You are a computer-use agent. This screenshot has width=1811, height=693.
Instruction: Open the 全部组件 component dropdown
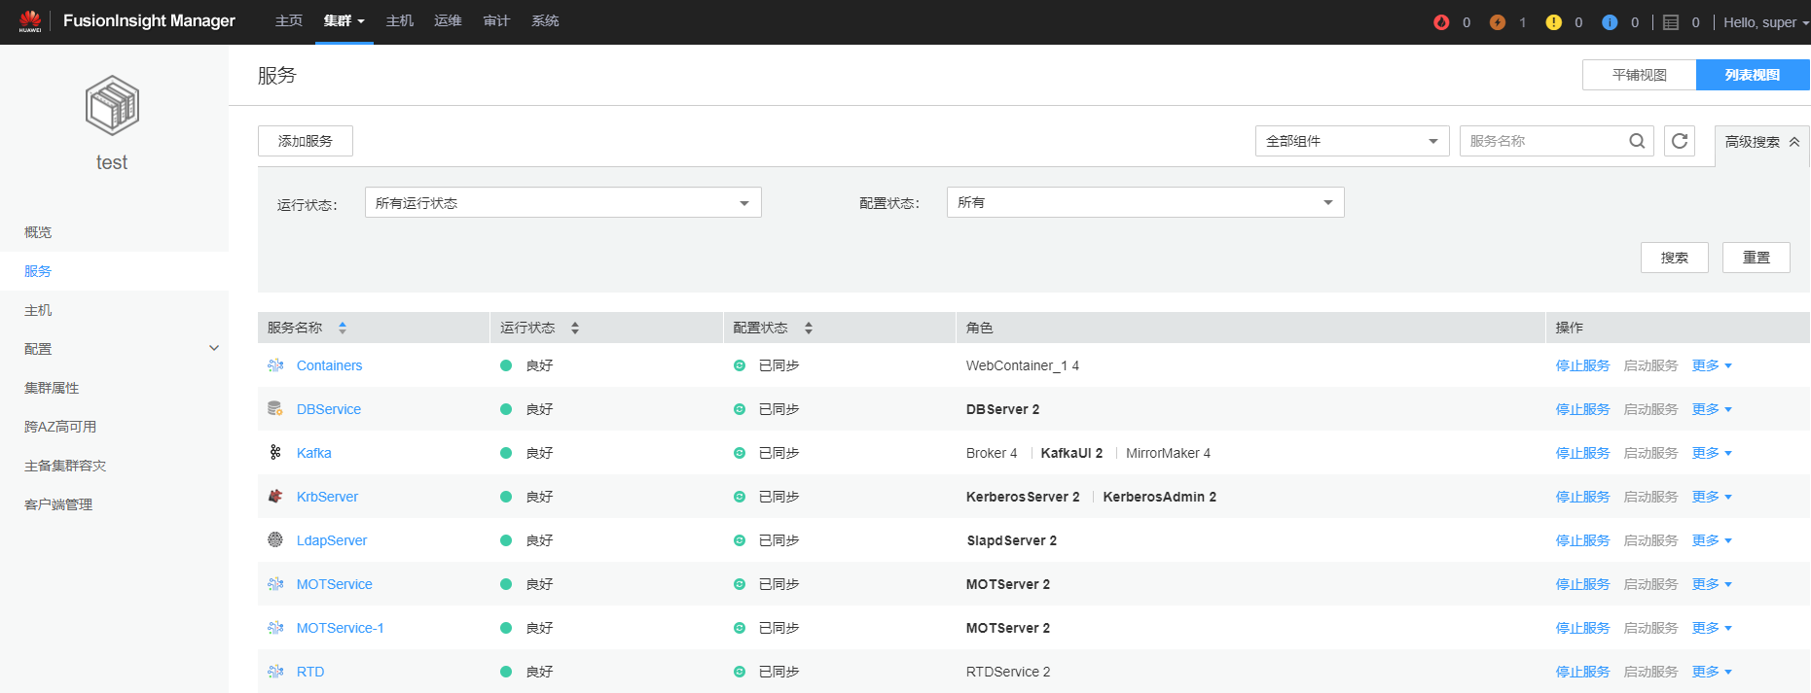pyautogui.click(x=1352, y=141)
